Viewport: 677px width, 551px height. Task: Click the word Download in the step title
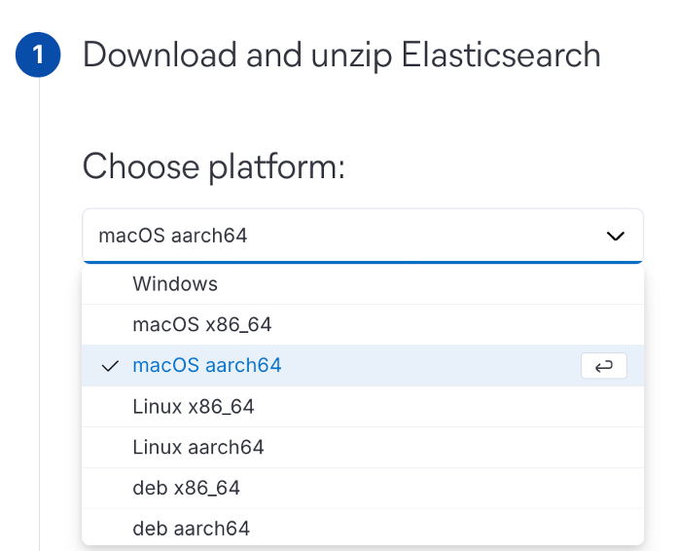click(160, 54)
